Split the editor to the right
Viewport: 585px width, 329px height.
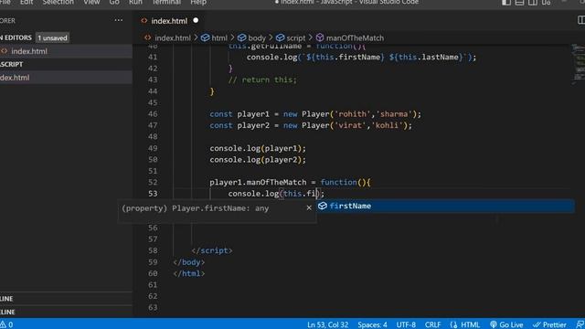tap(581, 20)
